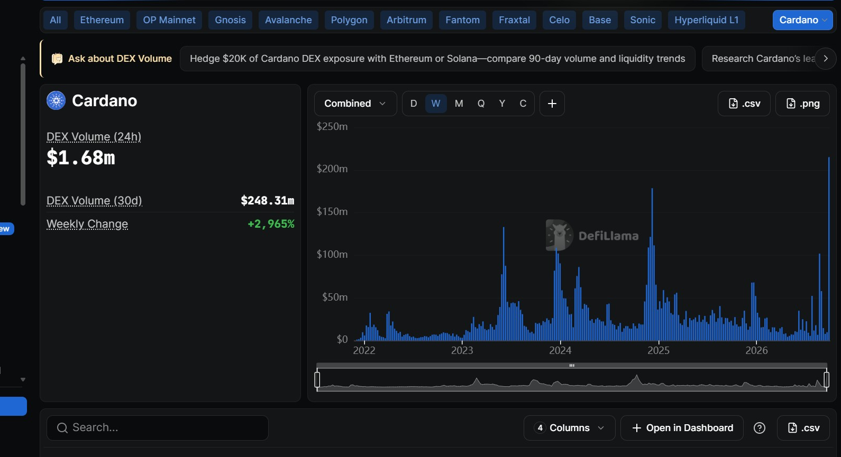This screenshot has width=841, height=457.
Task: Select the monthly M interval
Action: [x=459, y=104]
